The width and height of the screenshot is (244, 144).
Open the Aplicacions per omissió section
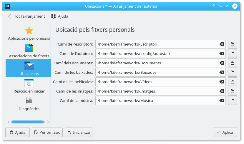(x=29, y=33)
